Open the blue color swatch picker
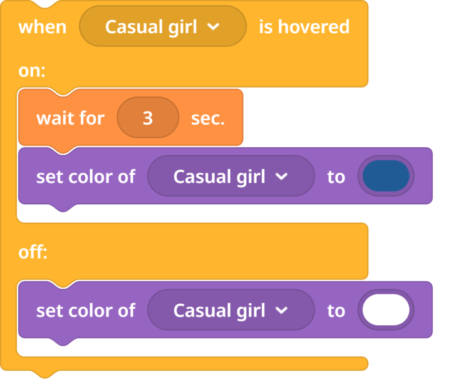 click(x=386, y=177)
